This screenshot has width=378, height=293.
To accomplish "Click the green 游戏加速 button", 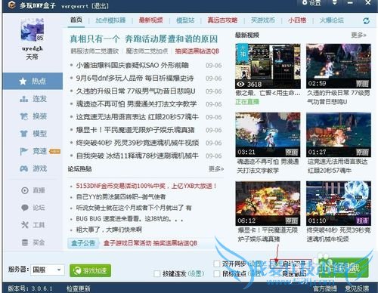I will tap(90, 271).
